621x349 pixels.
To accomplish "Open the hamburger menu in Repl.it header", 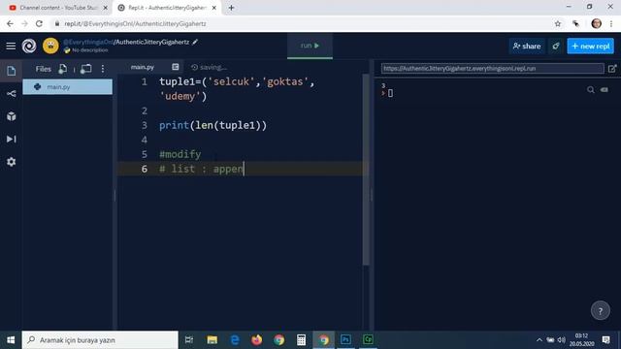I will click(11, 47).
